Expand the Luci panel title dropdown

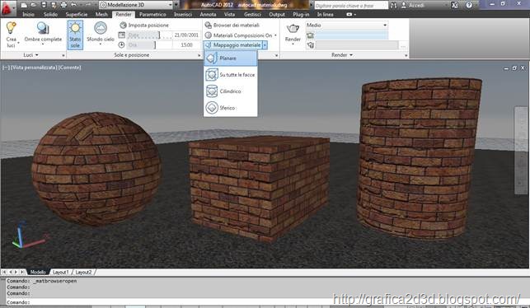point(30,54)
